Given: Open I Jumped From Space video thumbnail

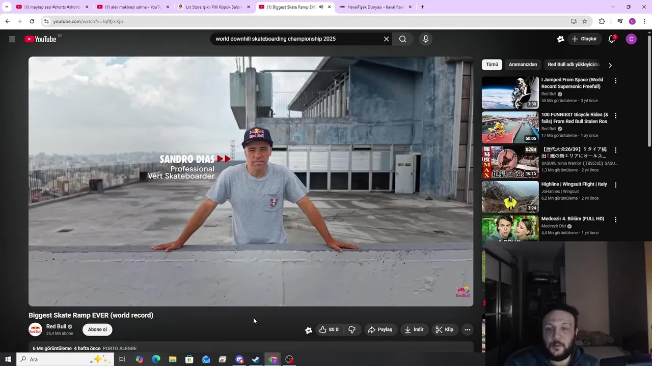Looking at the screenshot, I should click(x=510, y=93).
